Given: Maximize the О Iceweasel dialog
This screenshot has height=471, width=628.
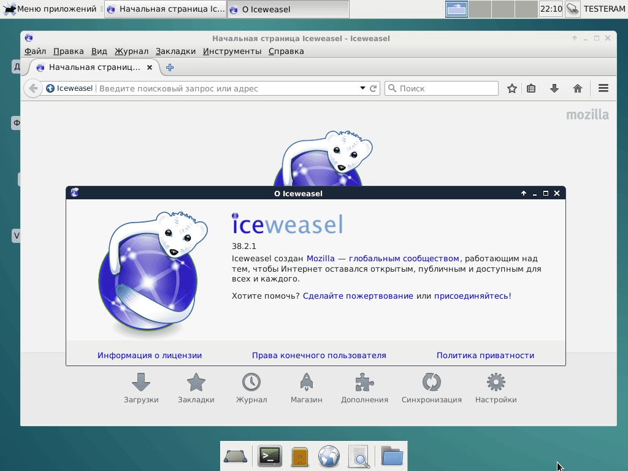Looking at the screenshot, I should [x=545, y=193].
